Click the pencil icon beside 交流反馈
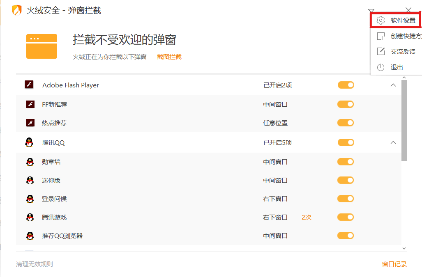Image resolution: width=422 pixels, height=277 pixels. (x=381, y=51)
